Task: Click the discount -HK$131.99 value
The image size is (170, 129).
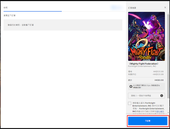Action: click(158, 74)
